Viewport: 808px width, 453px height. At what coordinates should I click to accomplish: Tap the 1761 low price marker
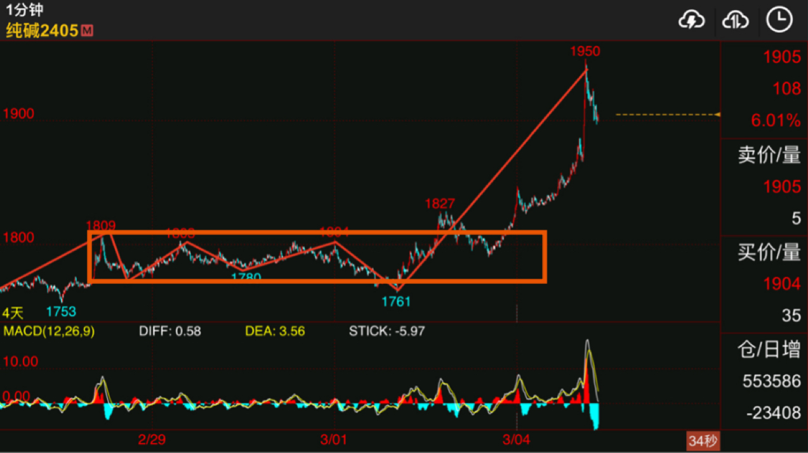pyautogui.click(x=396, y=302)
